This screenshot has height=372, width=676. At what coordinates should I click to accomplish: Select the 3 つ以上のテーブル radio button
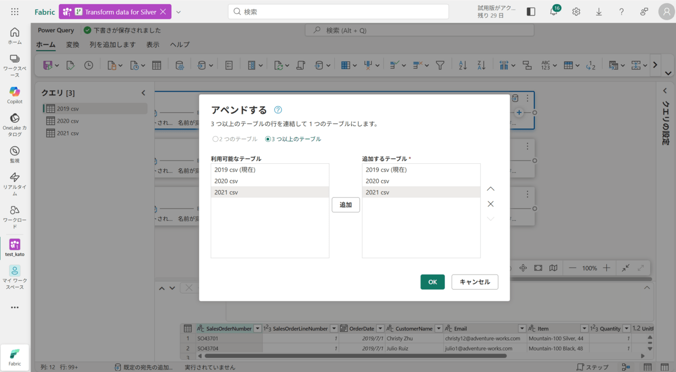268,139
